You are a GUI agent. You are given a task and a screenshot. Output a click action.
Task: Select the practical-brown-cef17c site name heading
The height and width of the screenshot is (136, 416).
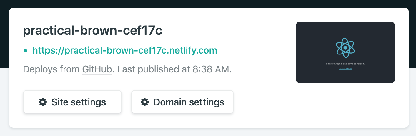click(93, 31)
